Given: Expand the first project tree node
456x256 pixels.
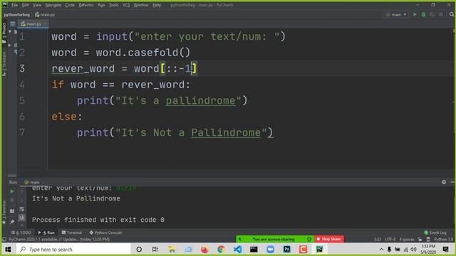Looking at the screenshot, I should pyautogui.click(x=10, y=31).
